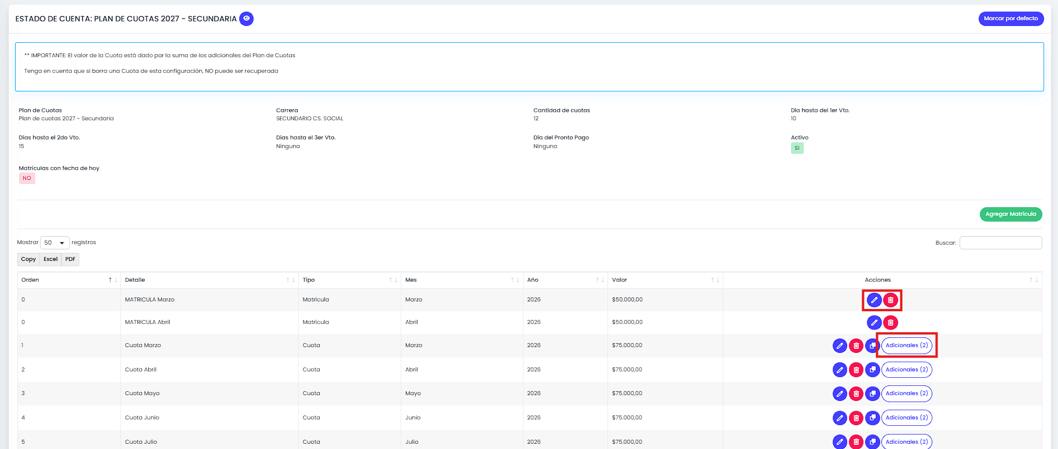Click the Agregar Matrícula button

pos(1011,214)
